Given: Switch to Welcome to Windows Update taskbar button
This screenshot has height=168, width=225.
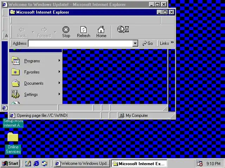Looking at the screenshot, I should [x=82, y=163].
